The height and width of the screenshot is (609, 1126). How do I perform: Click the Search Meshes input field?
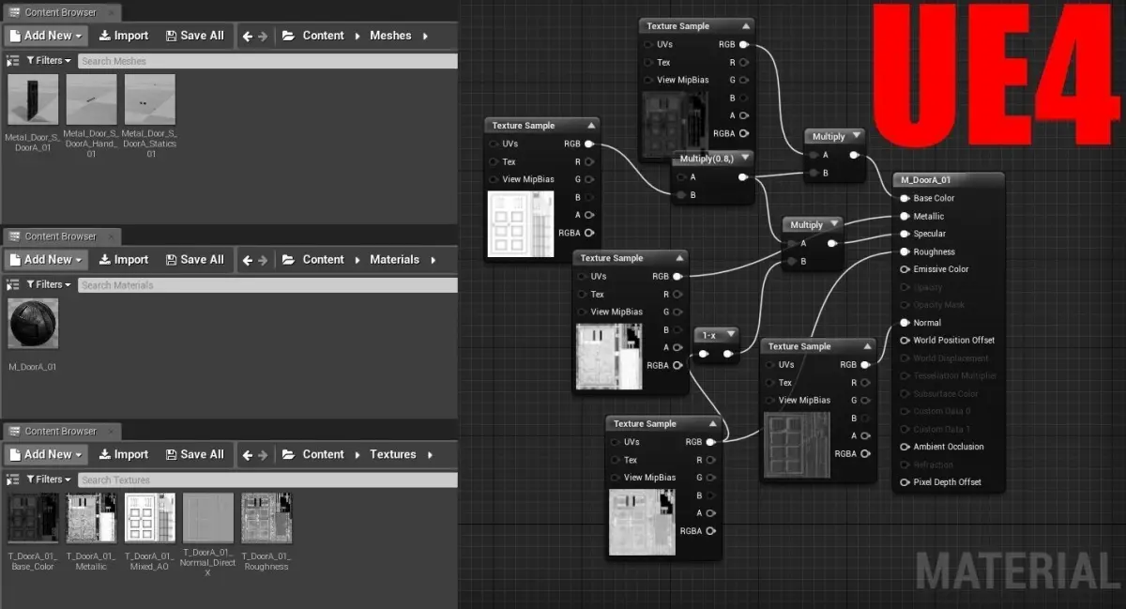pyautogui.click(x=267, y=61)
